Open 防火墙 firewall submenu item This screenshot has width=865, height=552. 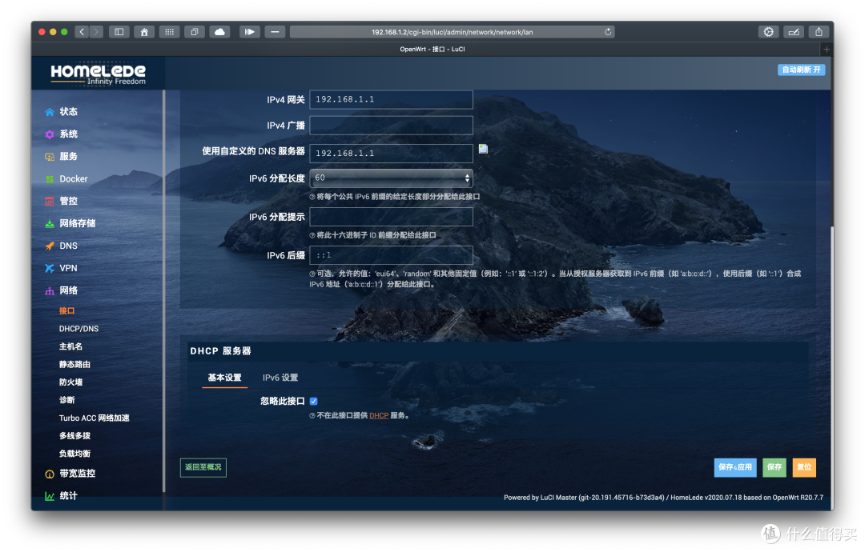(70, 382)
